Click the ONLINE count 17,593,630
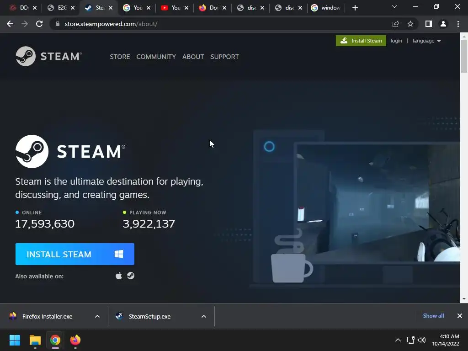This screenshot has height=351, width=468. 45,223
